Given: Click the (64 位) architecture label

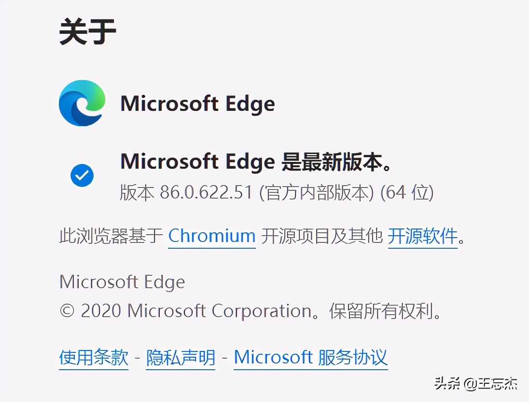Looking at the screenshot, I should pyautogui.click(x=407, y=193).
